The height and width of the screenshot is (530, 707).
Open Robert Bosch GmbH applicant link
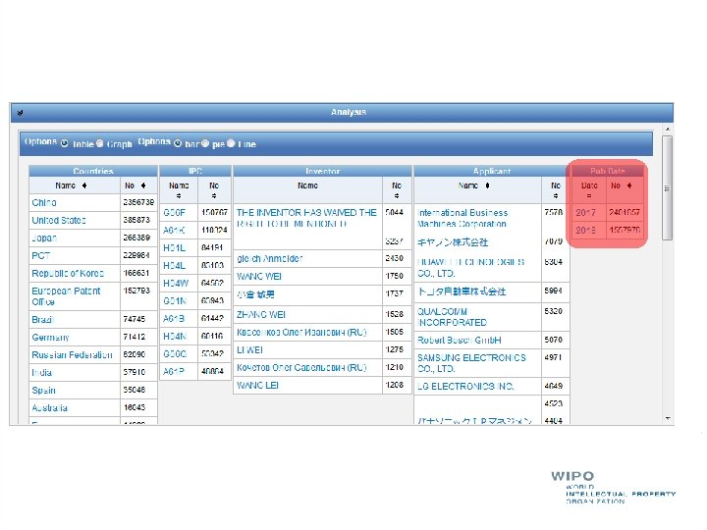point(459,340)
